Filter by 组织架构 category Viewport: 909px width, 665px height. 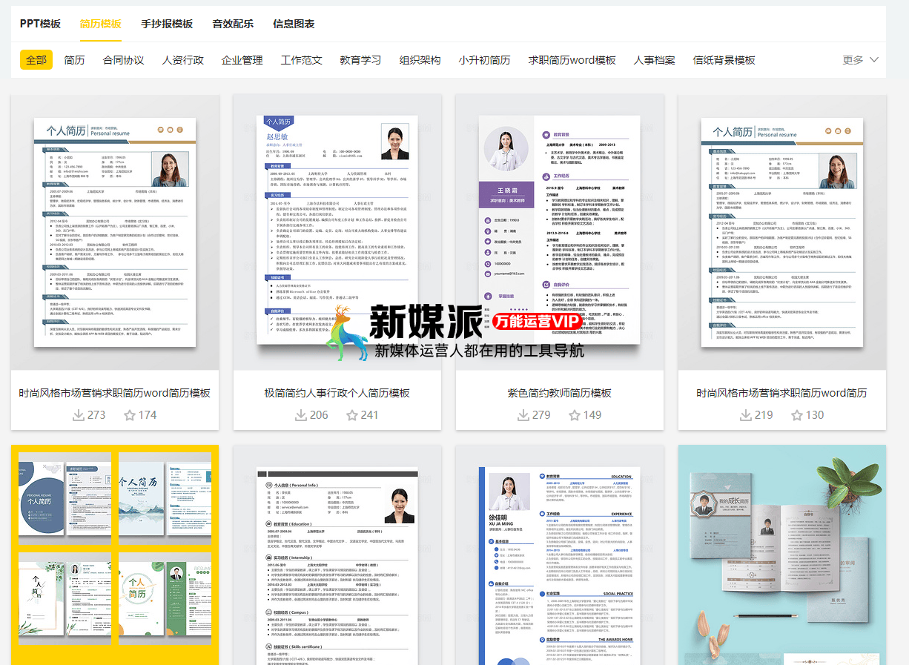coord(420,60)
